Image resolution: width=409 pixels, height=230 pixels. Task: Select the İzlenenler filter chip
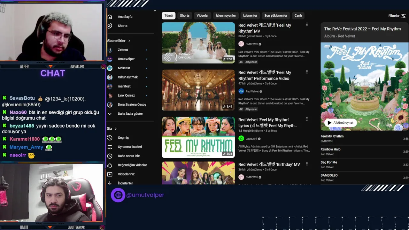point(250,16)
